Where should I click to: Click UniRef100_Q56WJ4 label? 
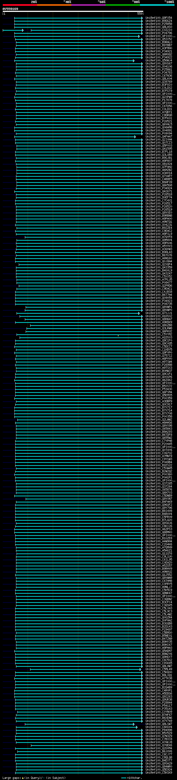click(x=159, y=60)
